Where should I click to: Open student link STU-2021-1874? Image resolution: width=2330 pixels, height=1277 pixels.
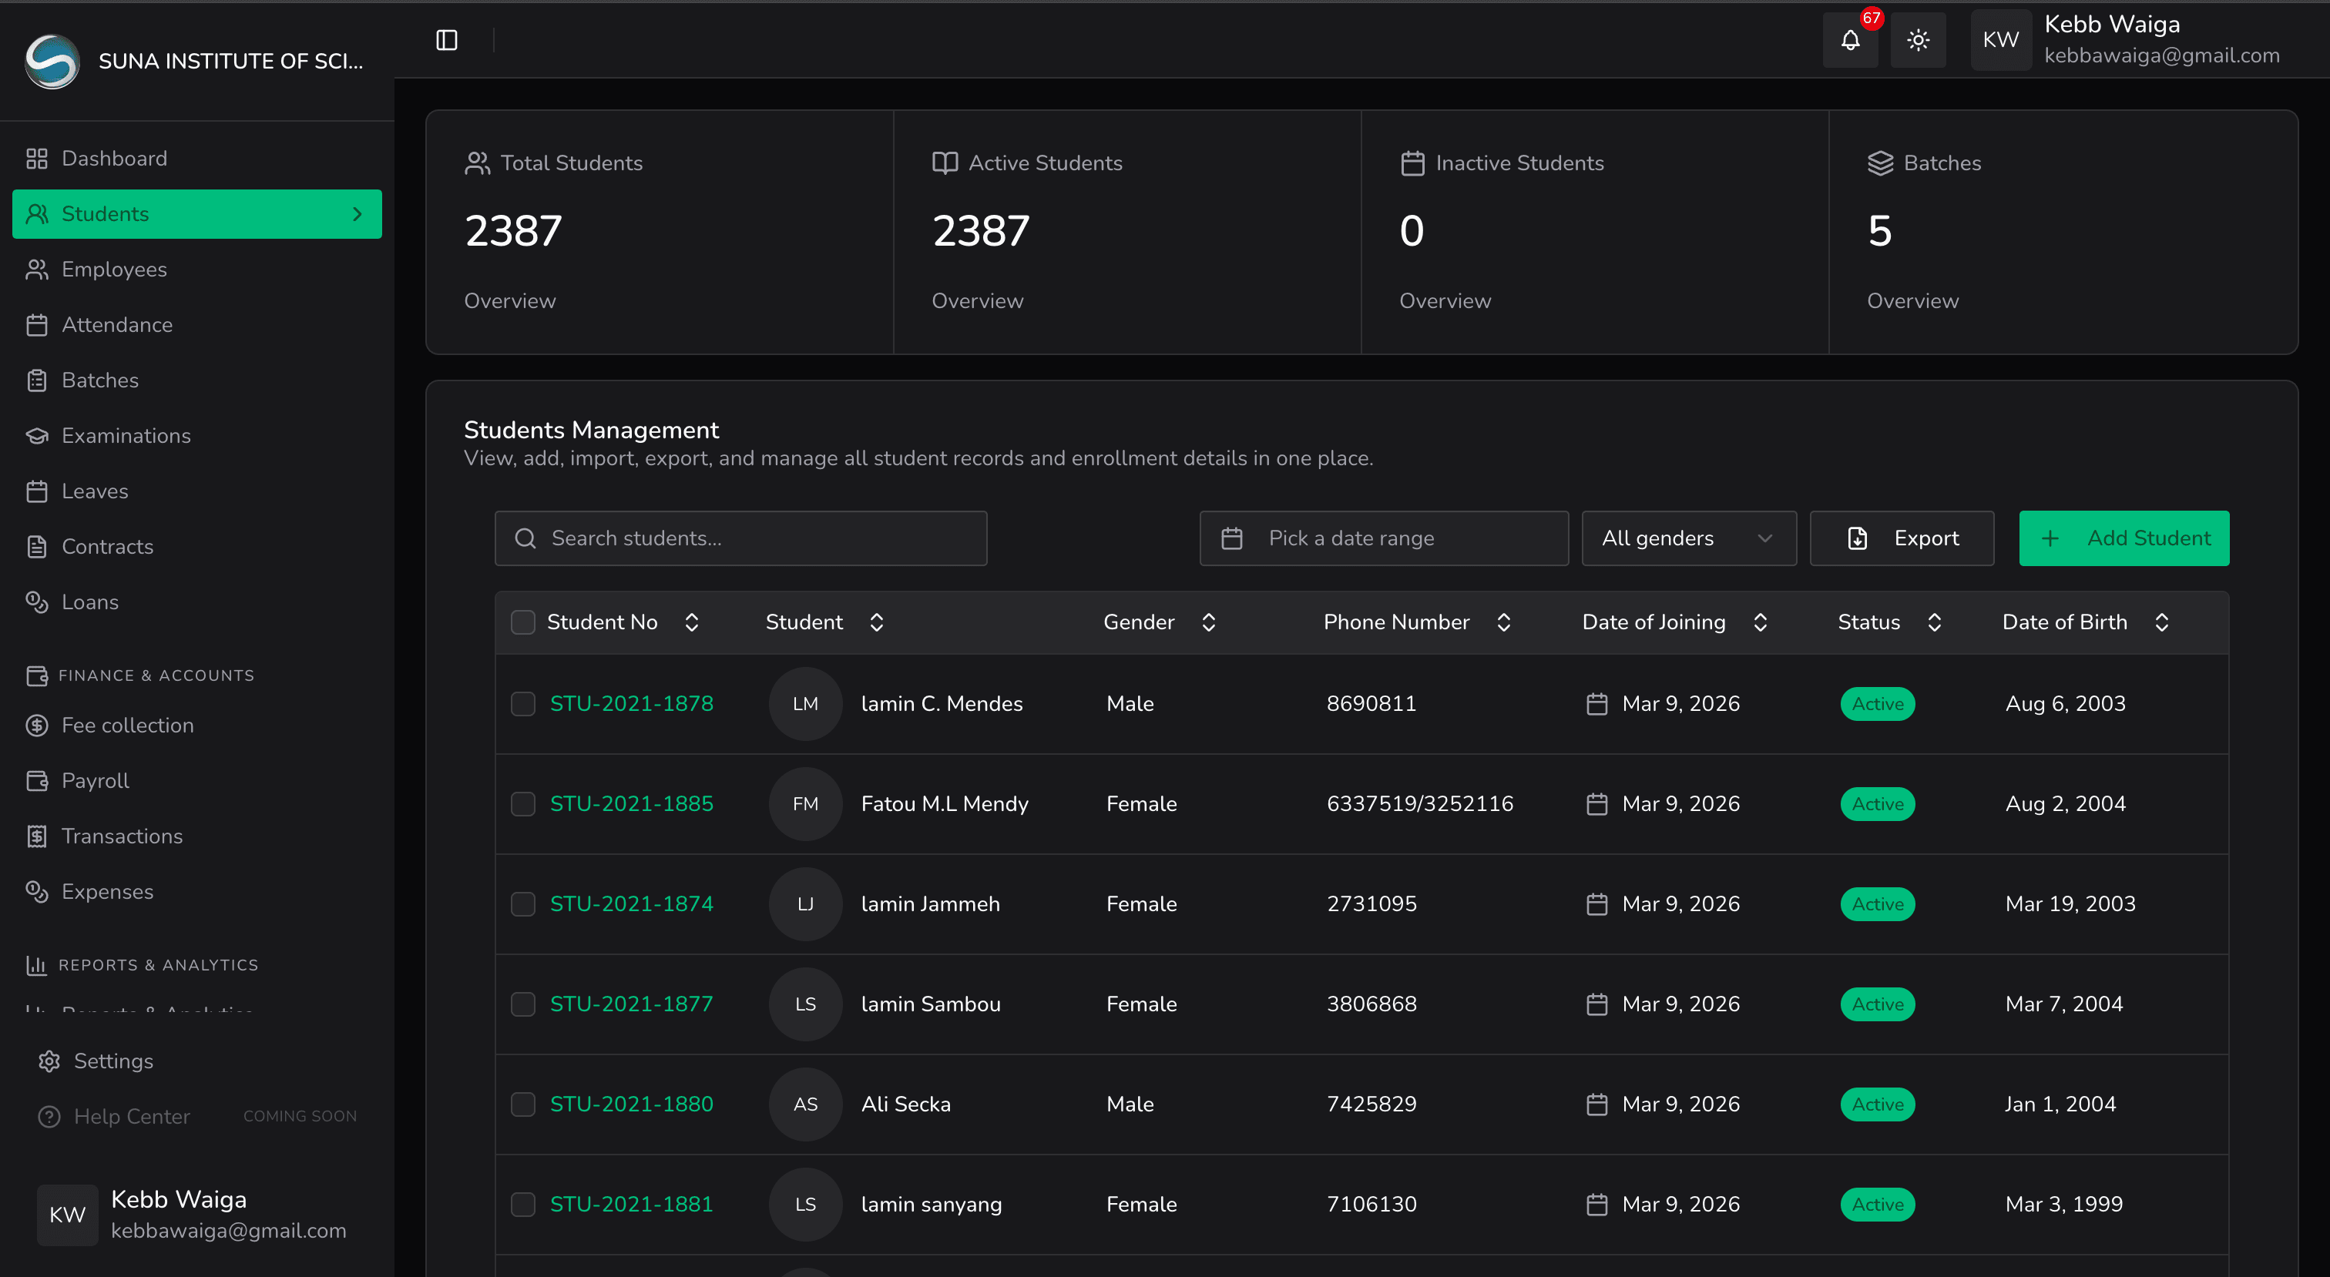tap(631, 903)
